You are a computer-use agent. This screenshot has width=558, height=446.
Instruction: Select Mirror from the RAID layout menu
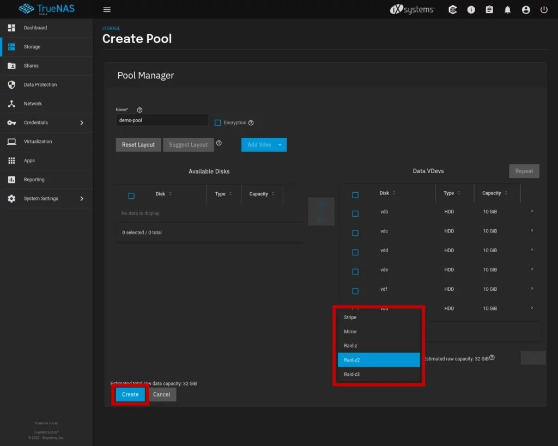tap(350, 331)
